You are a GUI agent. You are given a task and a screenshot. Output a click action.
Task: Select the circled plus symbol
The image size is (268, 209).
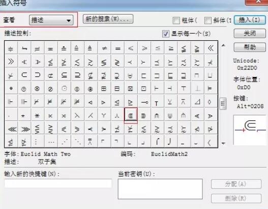point(11,88)
